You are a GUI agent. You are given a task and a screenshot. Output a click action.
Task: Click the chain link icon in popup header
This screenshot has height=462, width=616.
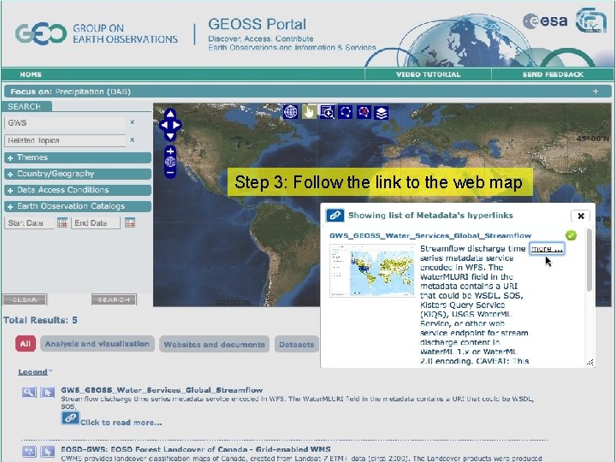click(x=335, y=216)
